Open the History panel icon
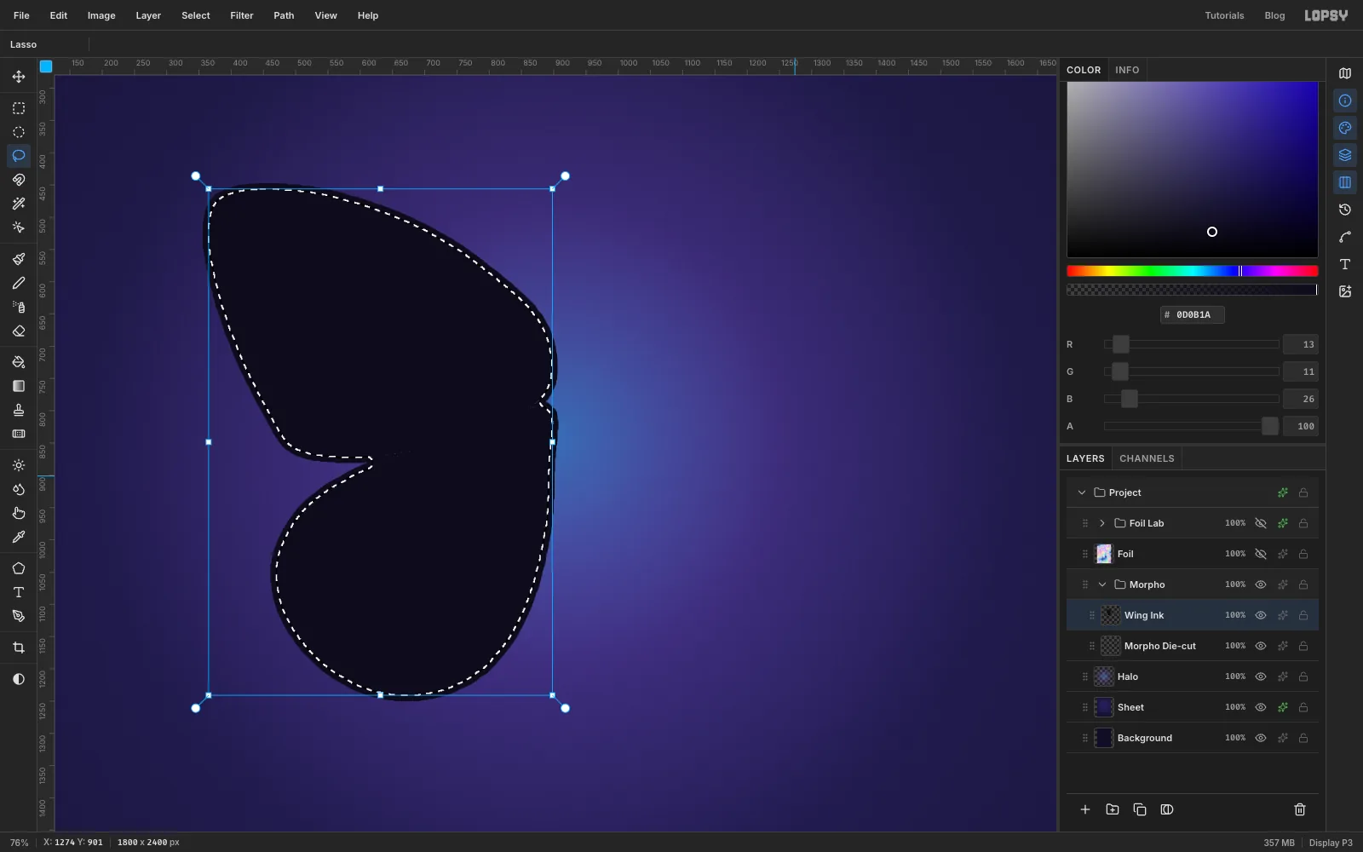 pos(1345,210)
